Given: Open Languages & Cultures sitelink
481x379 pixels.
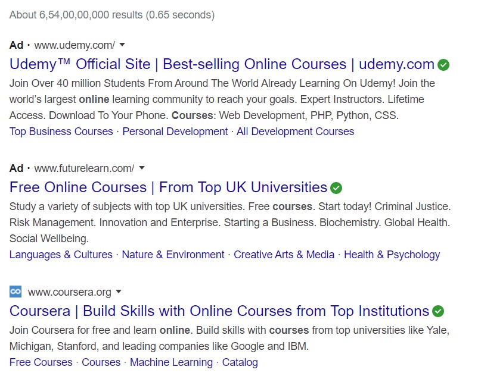Looking at the screenshot, I should [61, 255].
